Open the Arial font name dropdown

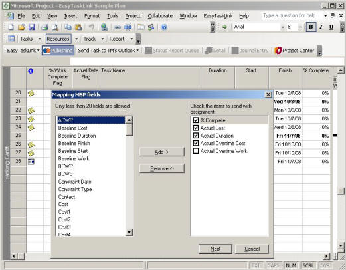283,27
